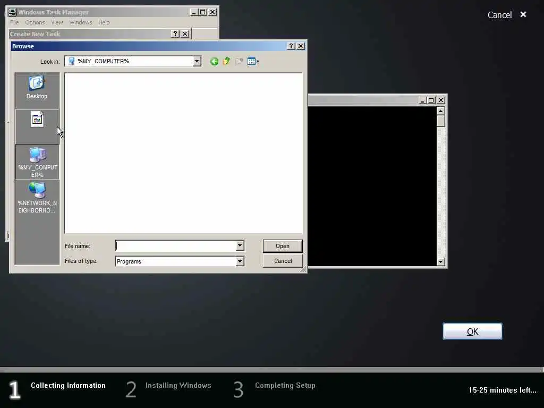The height and width of the screenshot is (408, 544).
Task: Expand the Files of type dropdown
Action: tap(240, 261)
